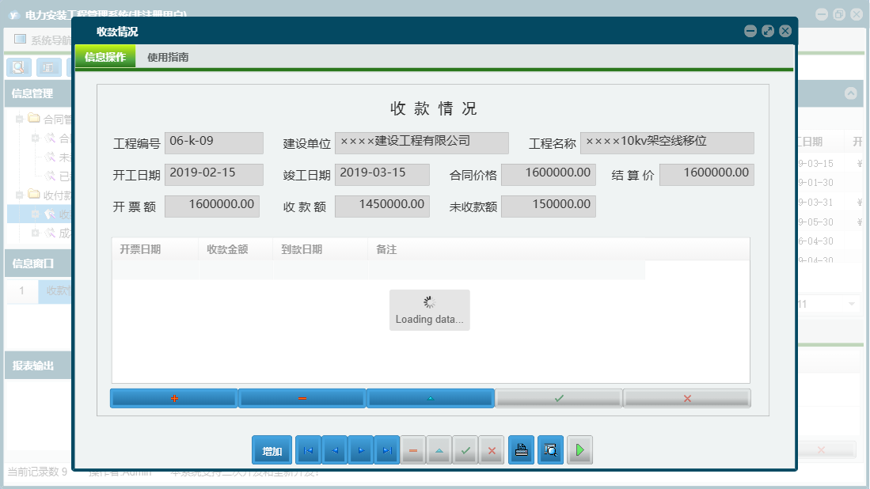Open the dropdown in the right panel
The width and height of the screenshot is (870, 489).
(x=852, y=303)
